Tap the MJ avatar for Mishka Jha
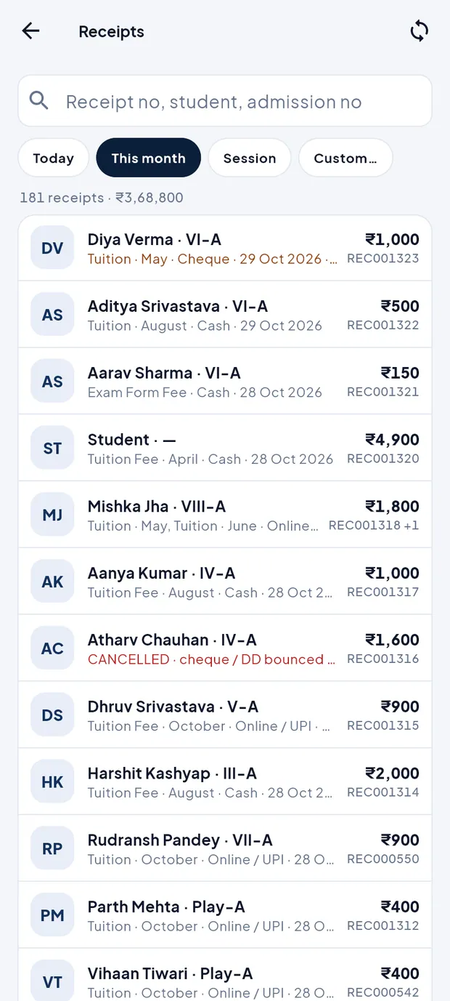This screenshot has width=450, height=1001. coord(52,515)
